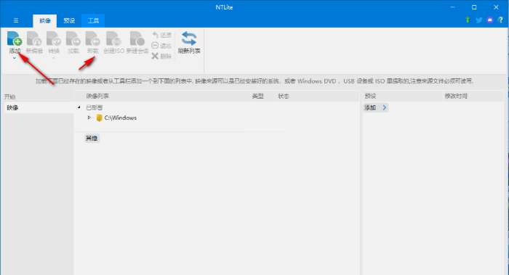Select the C:\Windows entry
The height and width of the screenshot is (275, 509).
click(x=121, y=118)
